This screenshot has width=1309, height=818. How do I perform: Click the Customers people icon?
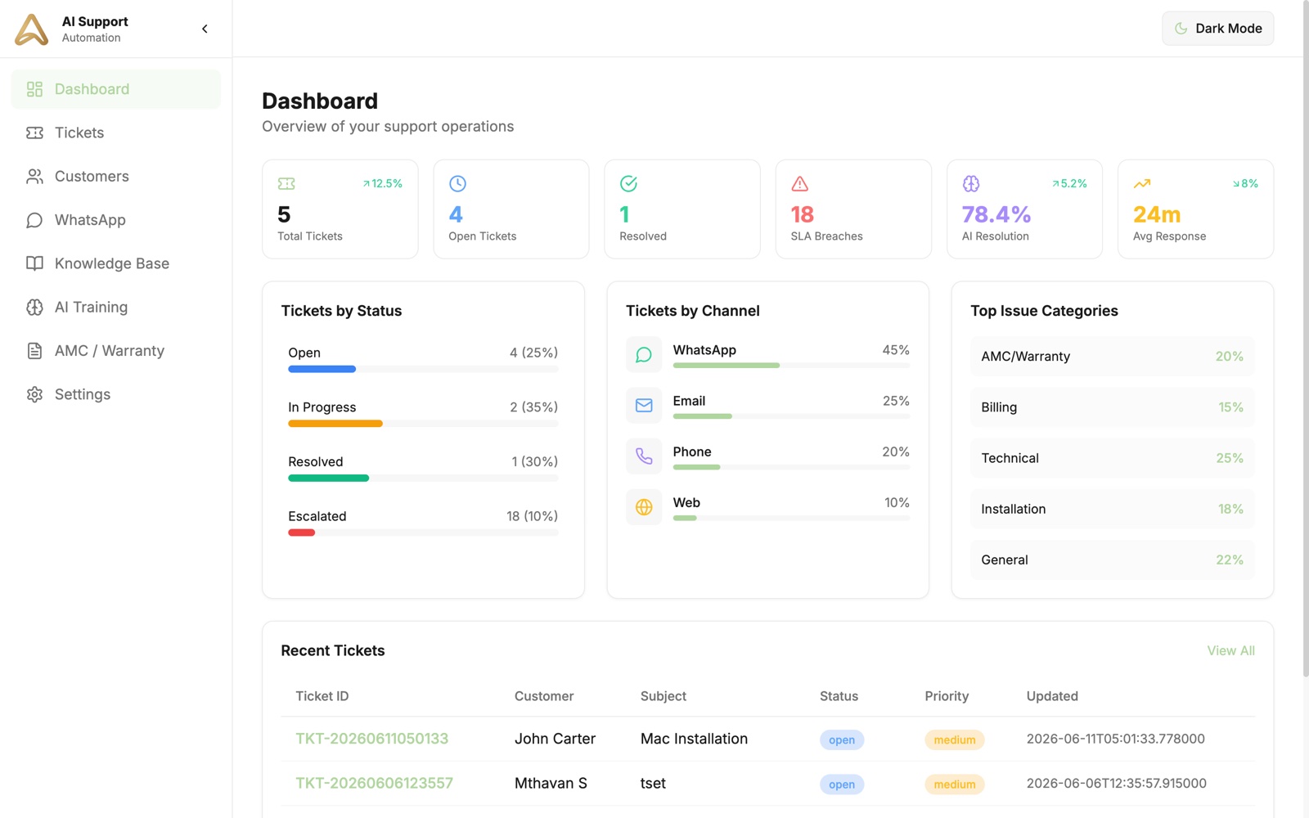pos(34,176)
